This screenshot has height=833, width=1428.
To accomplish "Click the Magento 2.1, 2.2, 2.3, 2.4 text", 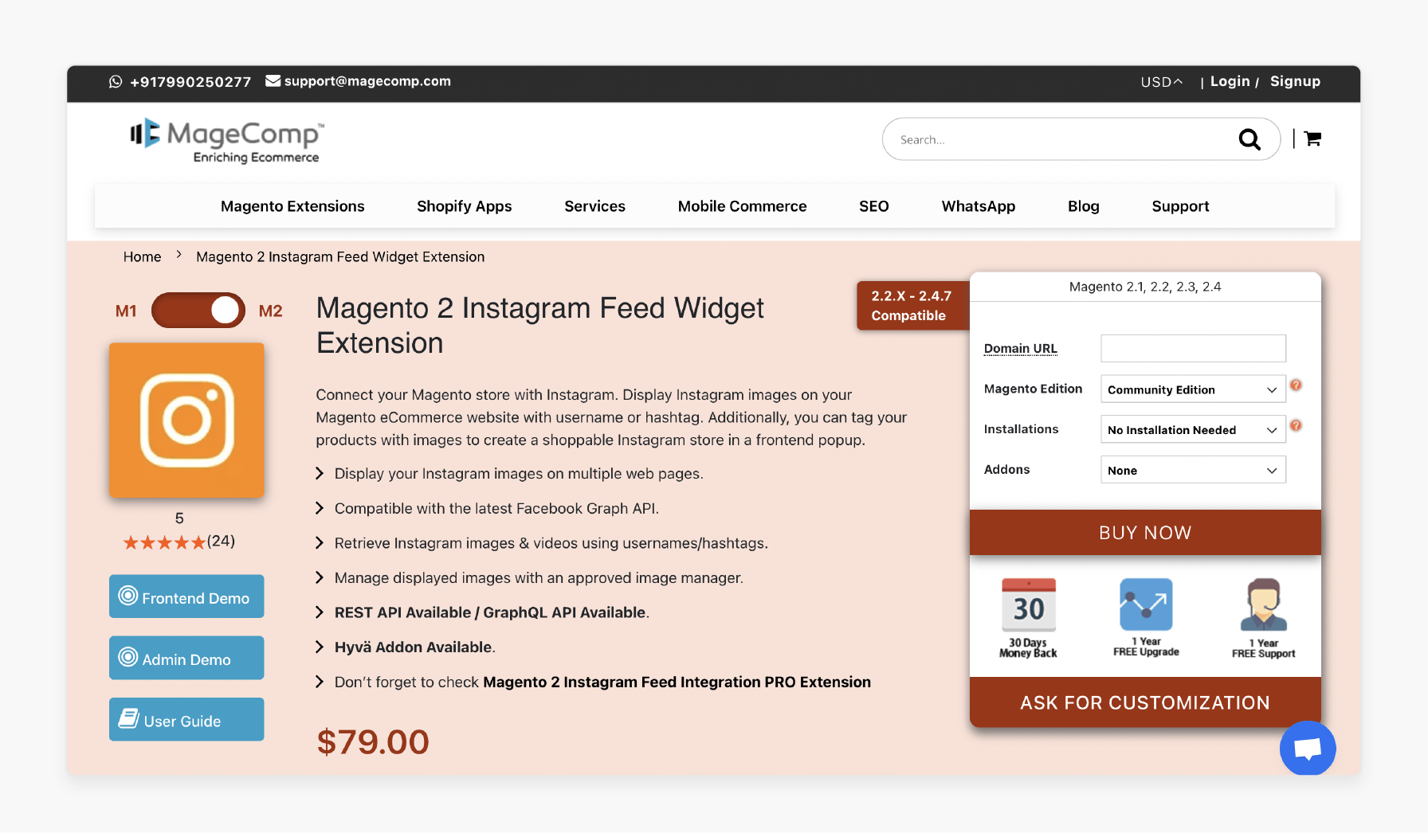I will point(1145,287).
